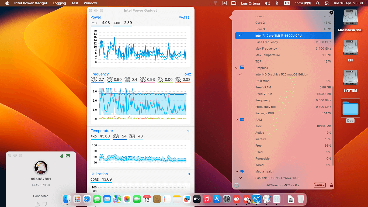
Task: Click HWMonitor activity icon in menu bar
Action: tap(225, 3)
